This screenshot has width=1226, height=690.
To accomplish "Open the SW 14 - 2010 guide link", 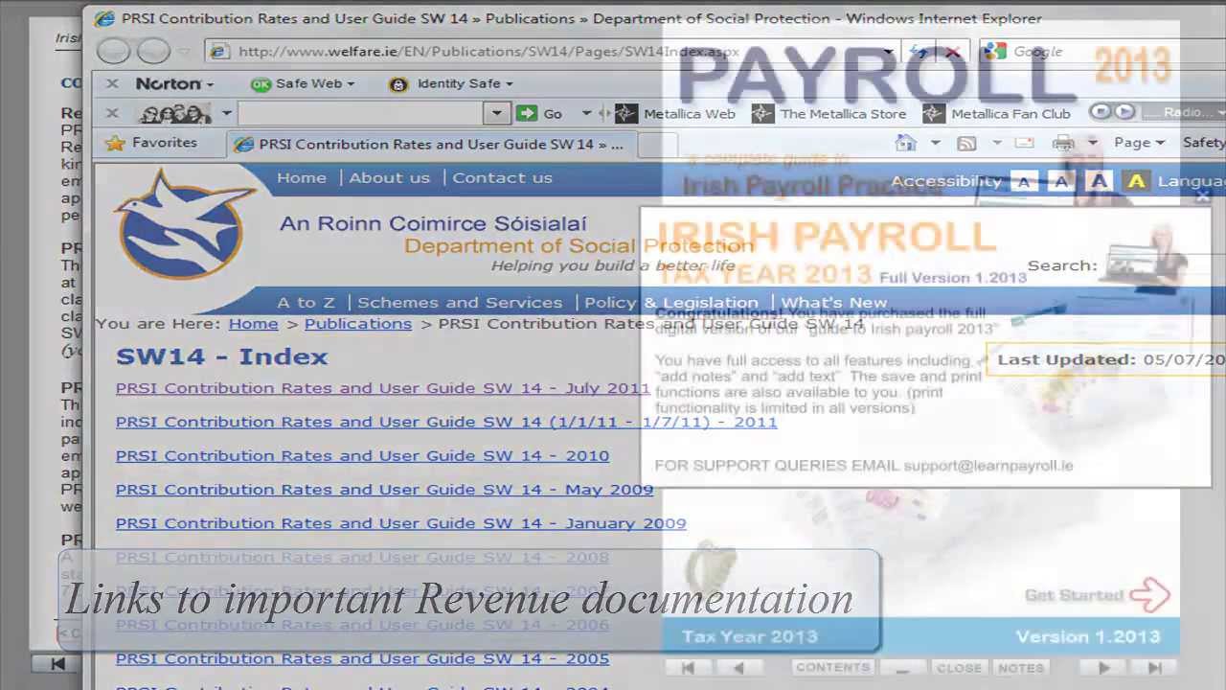I will coord(362,455).
